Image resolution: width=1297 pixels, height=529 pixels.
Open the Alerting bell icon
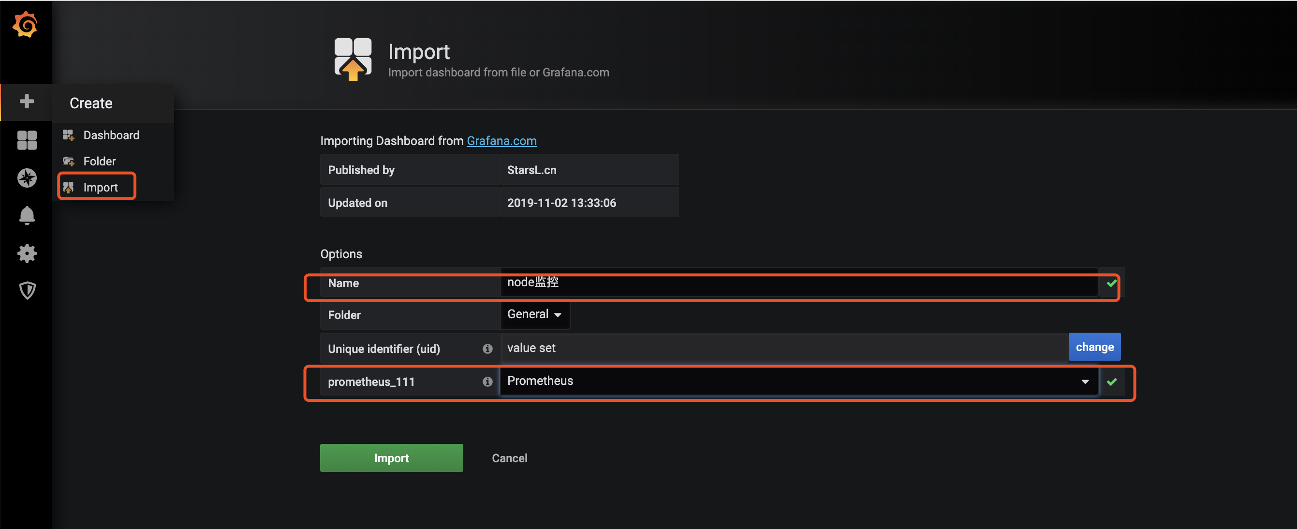(27, 216)
